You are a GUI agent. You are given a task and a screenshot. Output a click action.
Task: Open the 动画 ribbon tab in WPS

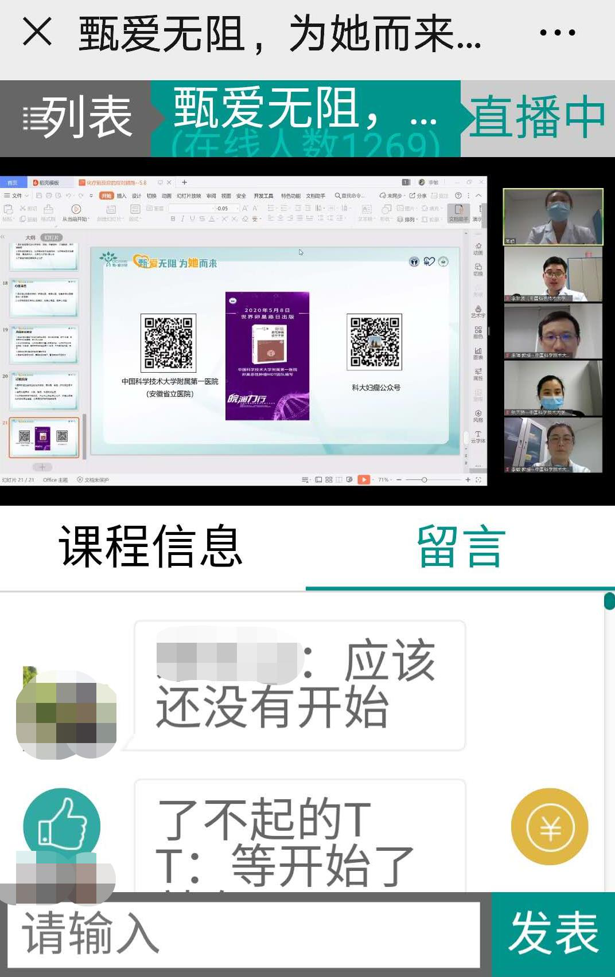click(x=167, y=196)
